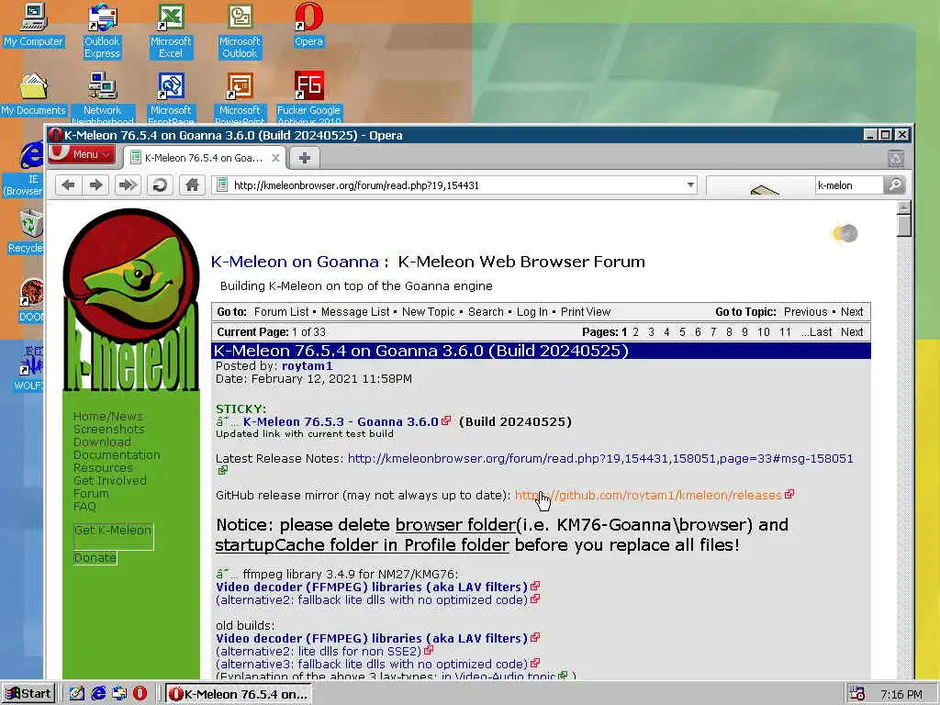Click the address bar URL field
The height and width of the screenshot is (705, 940).
coord(454,185)
